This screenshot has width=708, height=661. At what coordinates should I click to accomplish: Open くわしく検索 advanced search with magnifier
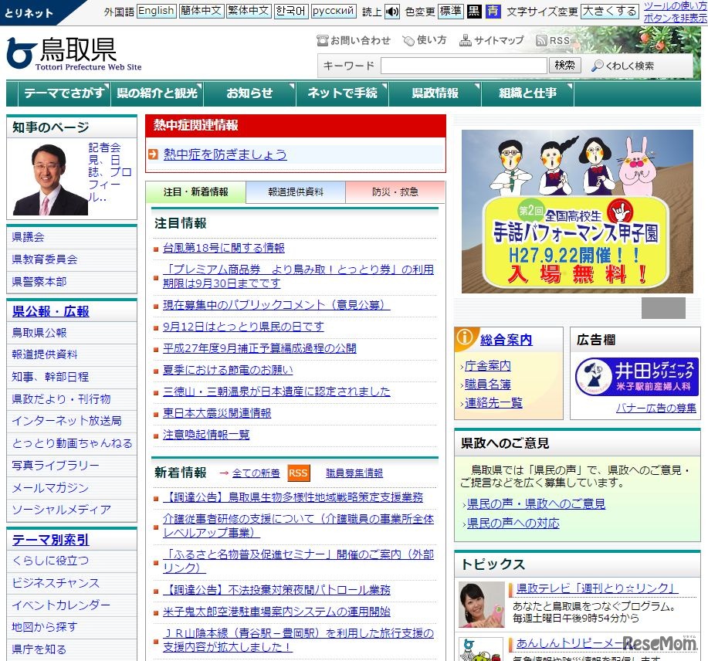pyautogui.click(x=623, y=66)
